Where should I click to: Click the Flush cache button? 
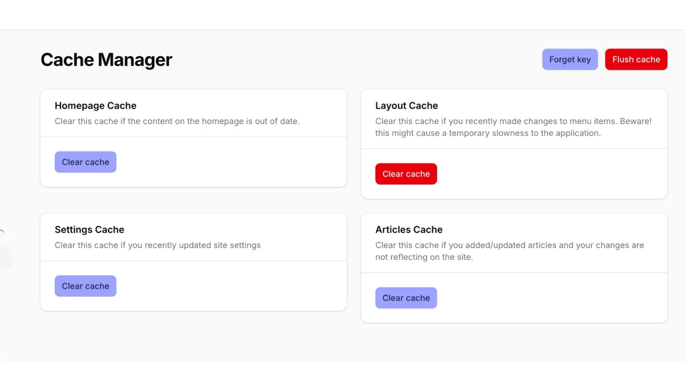coord(636,59)
